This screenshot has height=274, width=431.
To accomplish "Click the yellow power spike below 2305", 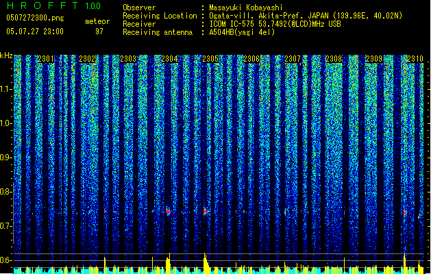I will point(206,263).
